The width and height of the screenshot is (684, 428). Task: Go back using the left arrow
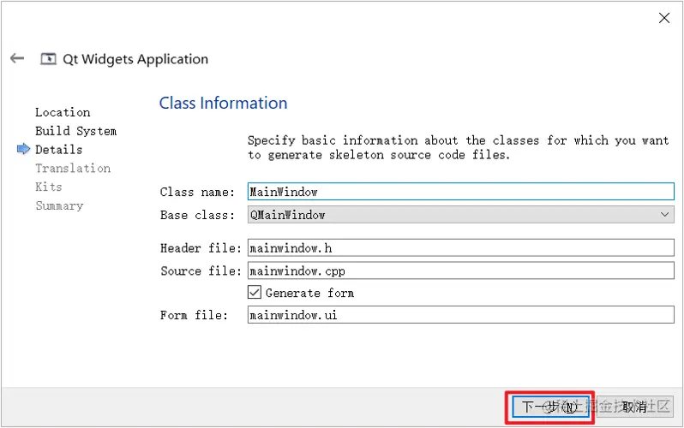[17, 58]
